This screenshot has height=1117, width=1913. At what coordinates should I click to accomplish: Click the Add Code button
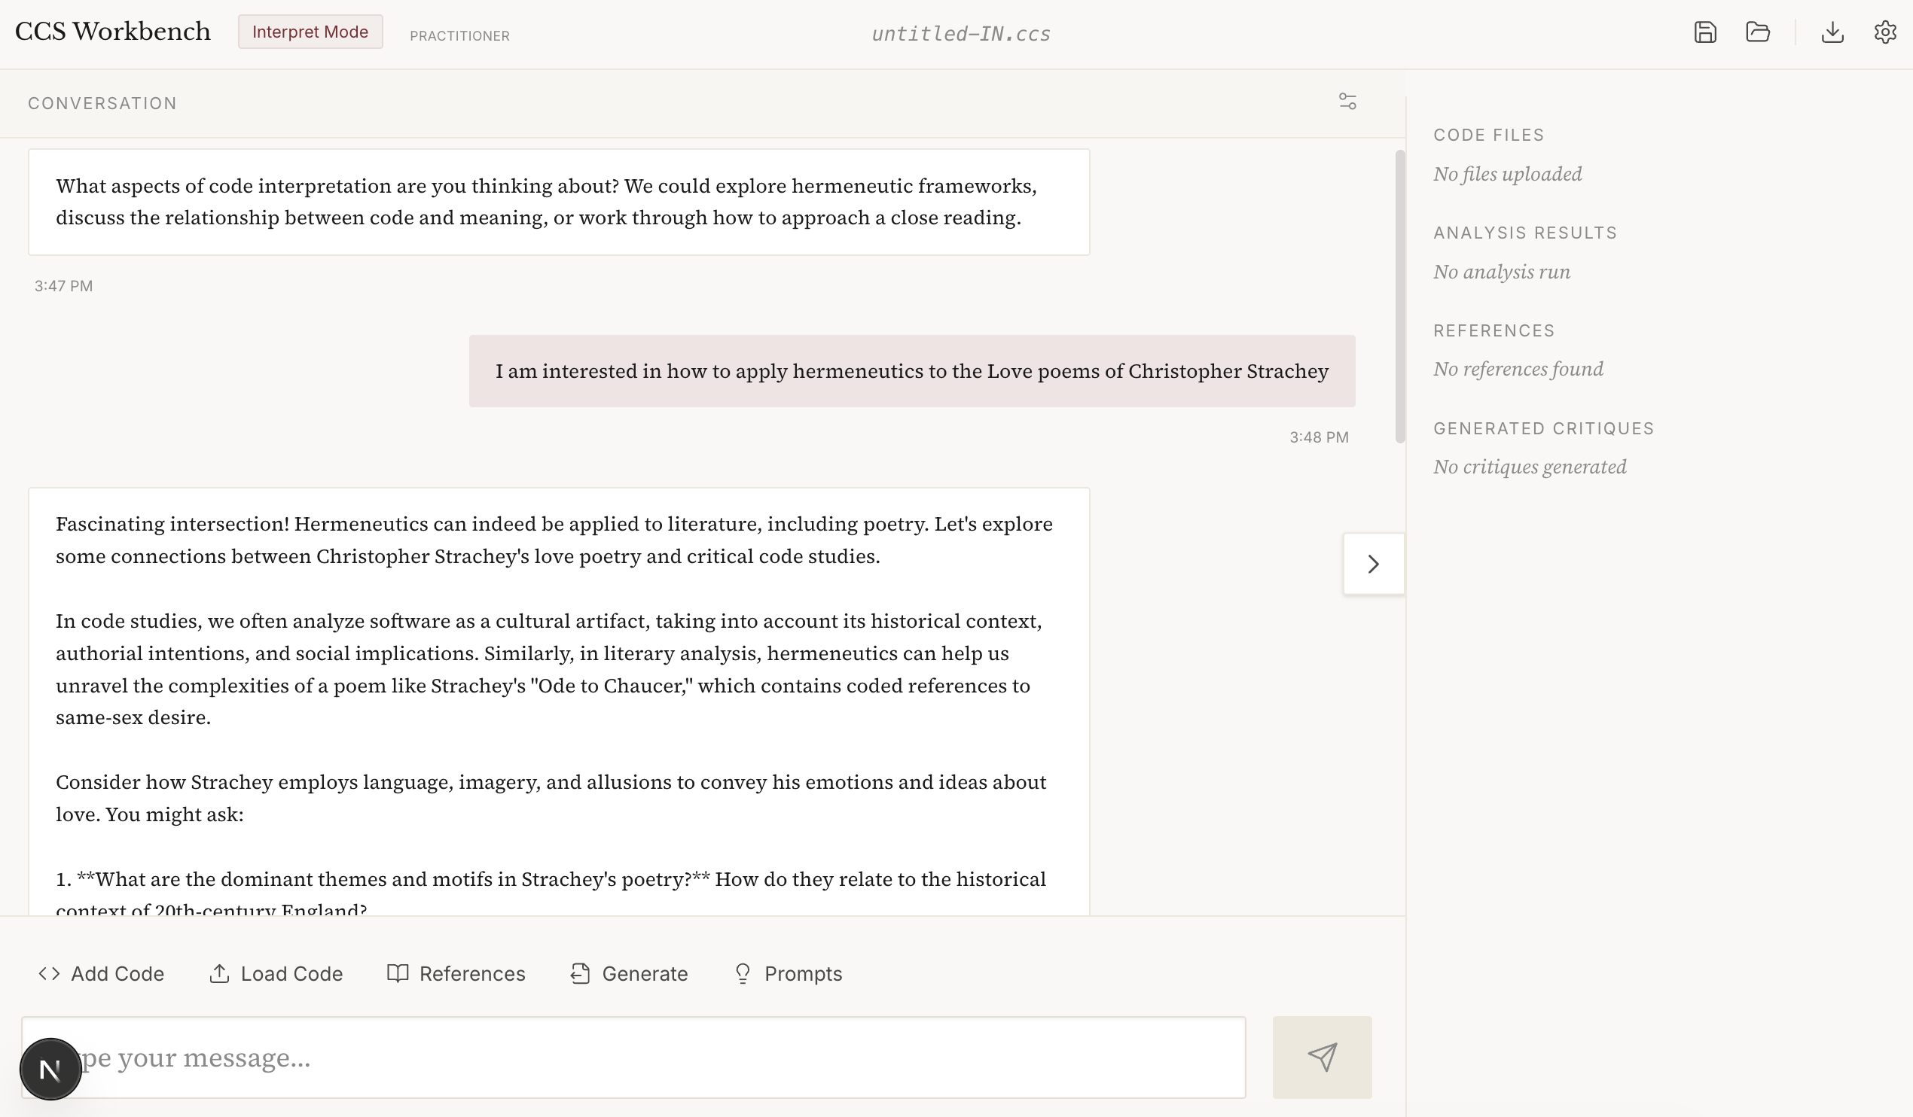[x=101, y=973]
